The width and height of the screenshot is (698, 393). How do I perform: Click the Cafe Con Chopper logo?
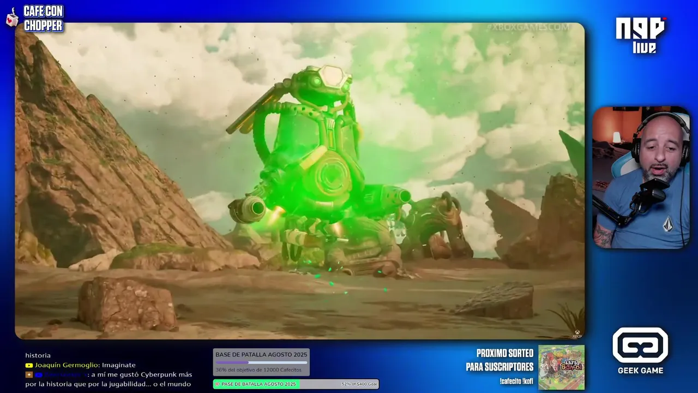(x=35, y=18)
